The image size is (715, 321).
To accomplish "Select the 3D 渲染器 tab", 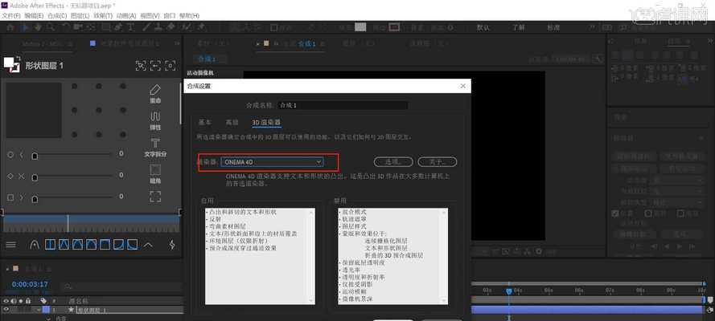I will click(266, 122).
